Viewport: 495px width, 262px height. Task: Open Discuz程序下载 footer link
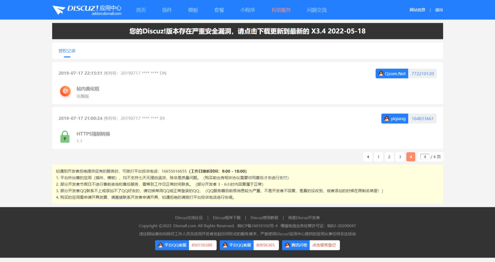point(227,218)
